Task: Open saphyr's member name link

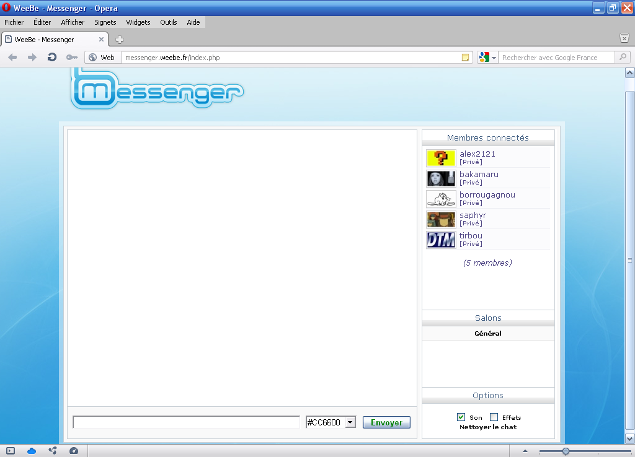Action: (x=473, y=215)
